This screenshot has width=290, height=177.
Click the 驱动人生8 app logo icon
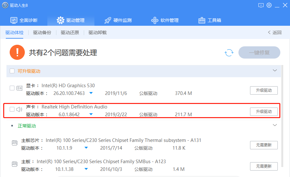click(5, 5)
